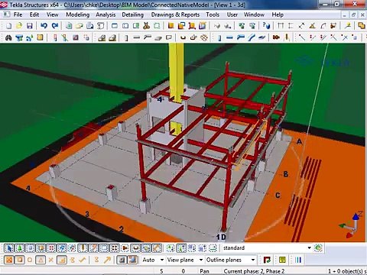Toggle the orange arrow snap switch

pos(107,260)
